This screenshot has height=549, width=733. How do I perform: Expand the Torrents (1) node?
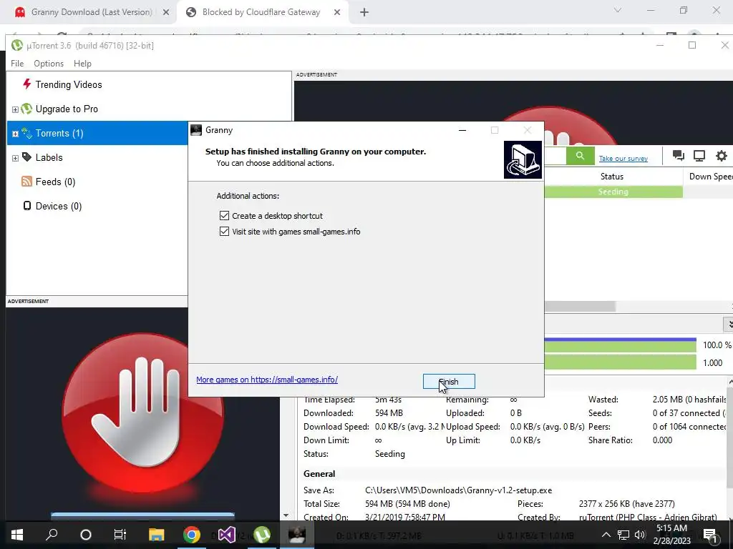(15, 134)
